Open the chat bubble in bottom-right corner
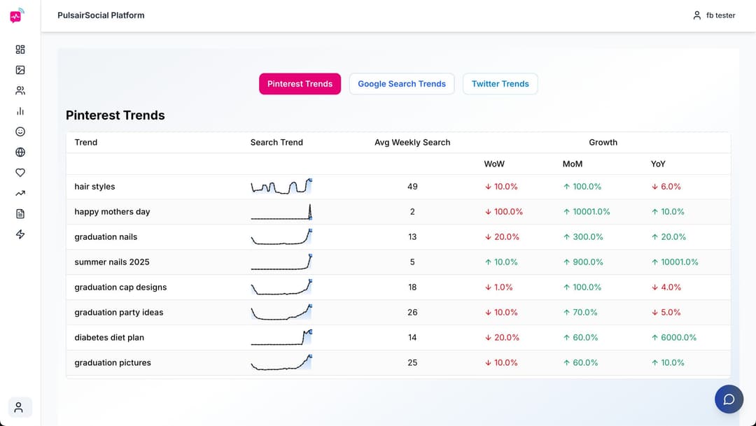 [x=729, y=399]
